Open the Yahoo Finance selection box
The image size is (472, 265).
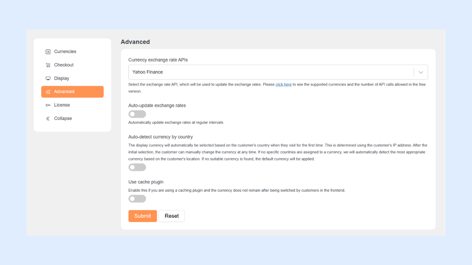[270, 72]
